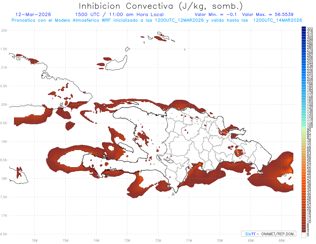Click the '74W' longitude label
This screenshot has height=244, width=316.
[96, 240]
